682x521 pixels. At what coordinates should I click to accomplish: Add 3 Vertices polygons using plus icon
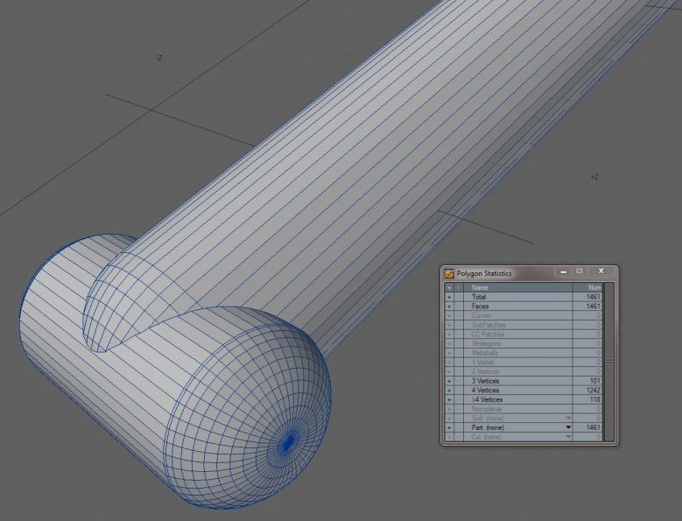tap(450, 381)
